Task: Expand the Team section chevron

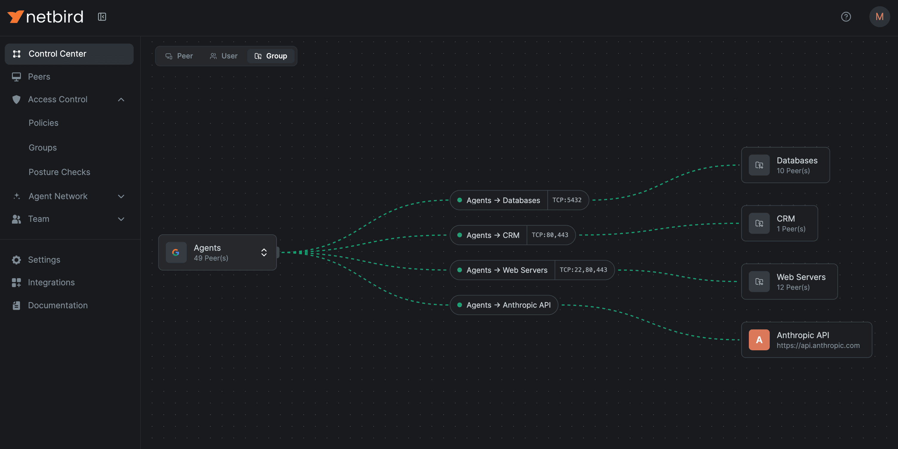Action: [121, 219]
